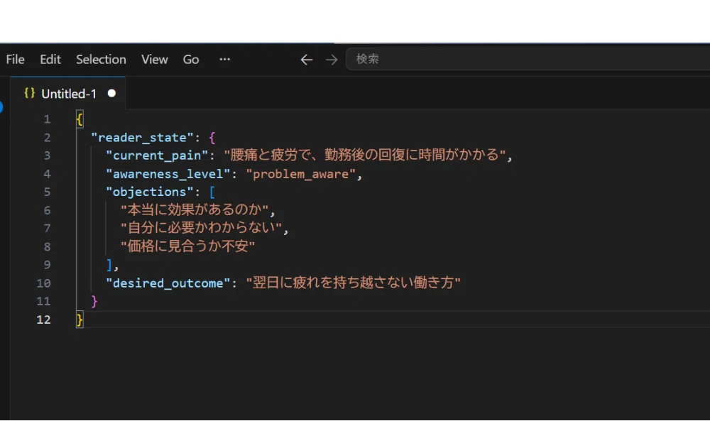This screenshot has height=426, width=710.
Task: Click line number 11 in the gutter
Action: tap(43, 301)
